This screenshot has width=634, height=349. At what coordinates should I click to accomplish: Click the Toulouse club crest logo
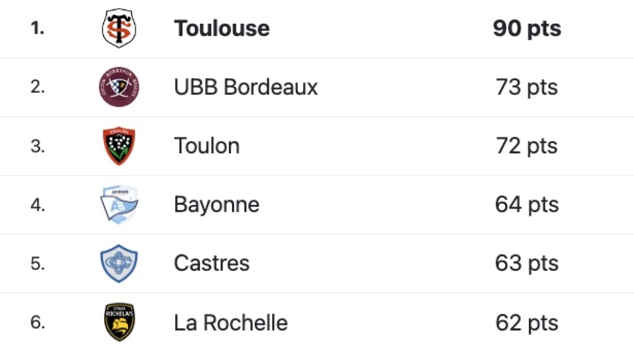coord(119,28)
